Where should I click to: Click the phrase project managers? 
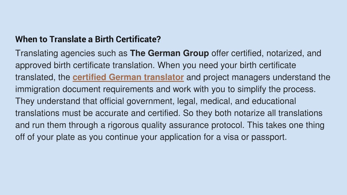tap(237, 78)
